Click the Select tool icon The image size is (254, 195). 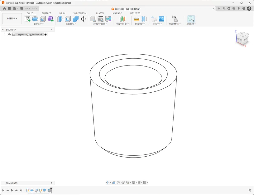[191, 19]
